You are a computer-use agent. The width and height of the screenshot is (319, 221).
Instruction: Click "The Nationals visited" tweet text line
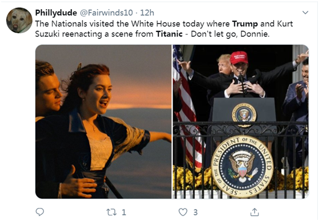pos(164,24)
